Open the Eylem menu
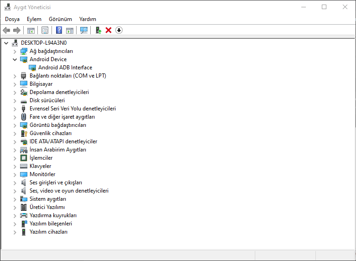The width and height of the screenshot is (356, 261). pos(34,19)
